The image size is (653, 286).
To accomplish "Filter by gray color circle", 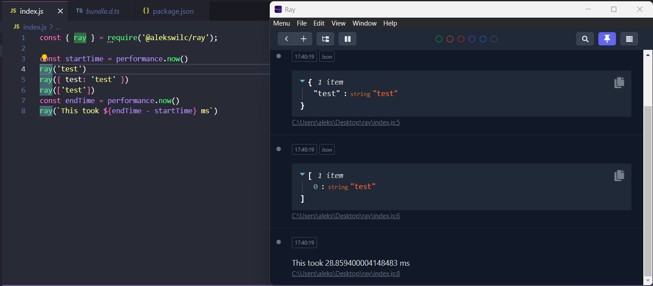I will point(494,39).
